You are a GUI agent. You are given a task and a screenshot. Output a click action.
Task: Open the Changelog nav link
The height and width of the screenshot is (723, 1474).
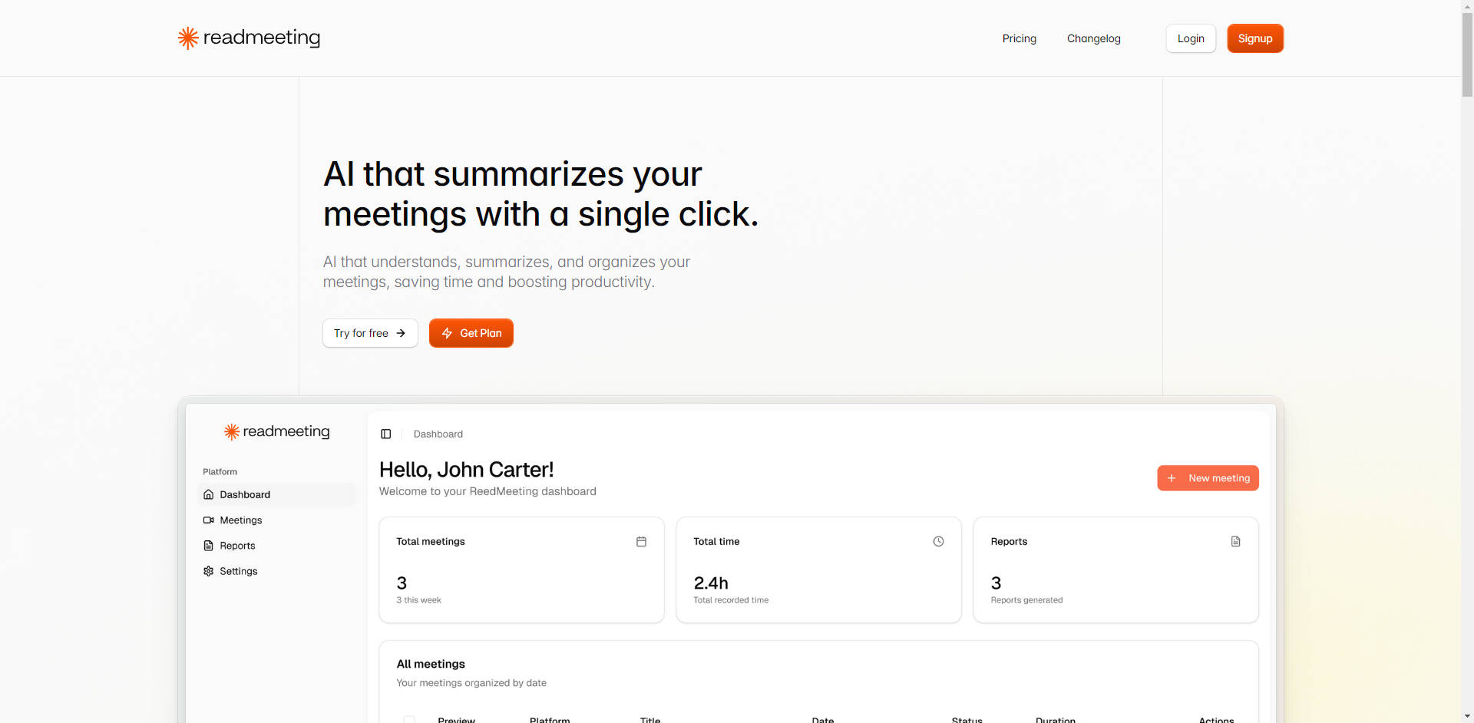1093,38
